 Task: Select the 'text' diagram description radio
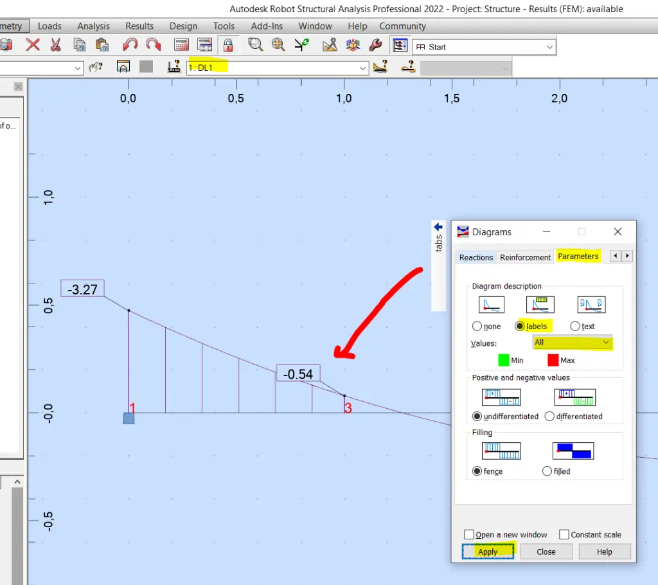(x=575, y=327)
